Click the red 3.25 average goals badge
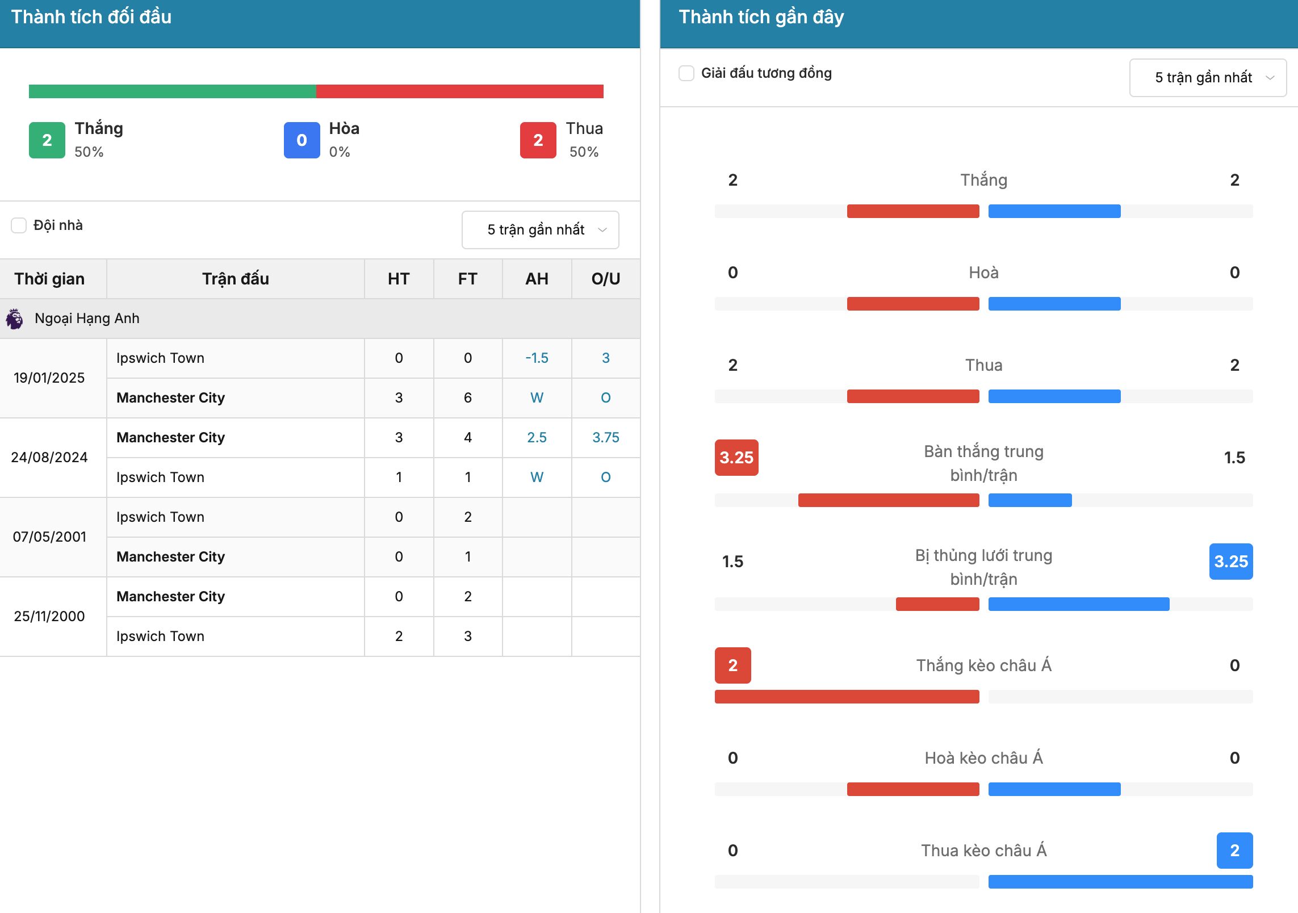The height and width of the screenshot is (913, 1298). 736,458
